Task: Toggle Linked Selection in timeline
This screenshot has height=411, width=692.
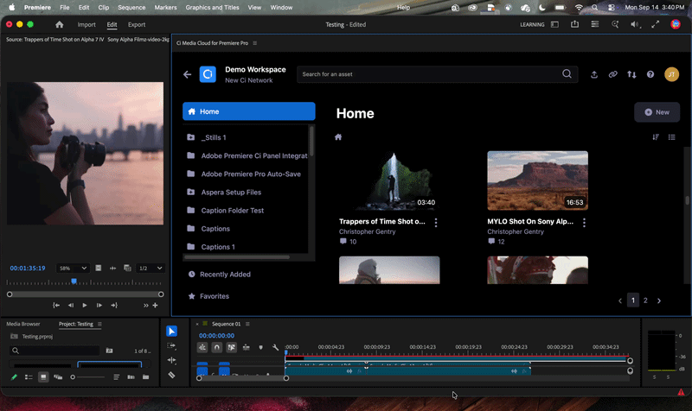Action: 231,347
